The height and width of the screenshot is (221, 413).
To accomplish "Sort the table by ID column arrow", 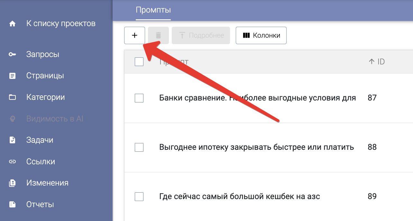I will click(372, 62).
